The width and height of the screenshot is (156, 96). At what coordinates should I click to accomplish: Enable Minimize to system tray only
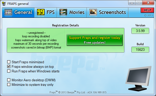(x=9, y=84)
